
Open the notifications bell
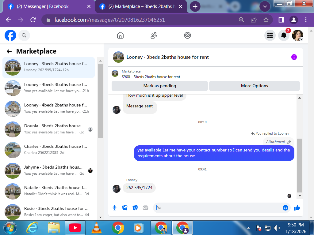tap(284, 35)
